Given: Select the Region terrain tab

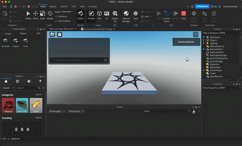Looking at the screenshot, I should click(x=23, y=33).
